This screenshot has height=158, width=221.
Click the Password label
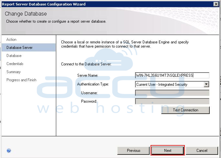89,101
